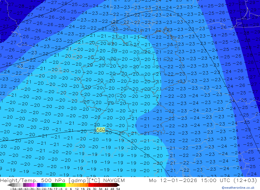260x190 pixels.
Task: Click the '(12+03)' forecast offset text
Action: coord(245,180)
